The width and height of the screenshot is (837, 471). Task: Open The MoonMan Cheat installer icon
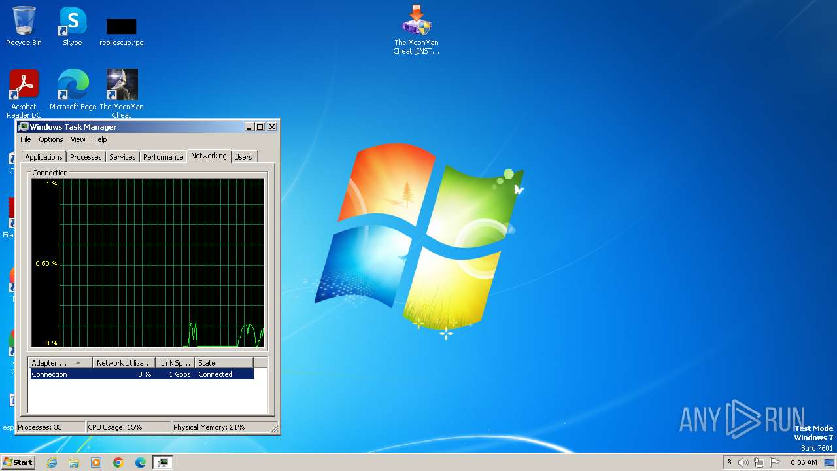417,29
